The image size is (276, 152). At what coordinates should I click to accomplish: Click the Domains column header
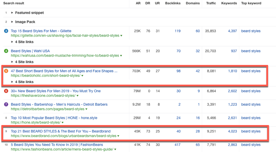click(193, 3)
